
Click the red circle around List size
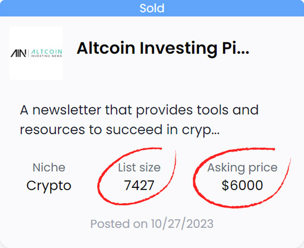[137, 177]
